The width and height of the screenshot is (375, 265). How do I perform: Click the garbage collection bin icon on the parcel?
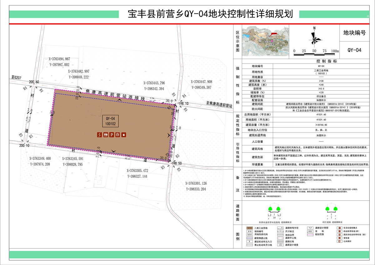124,135
